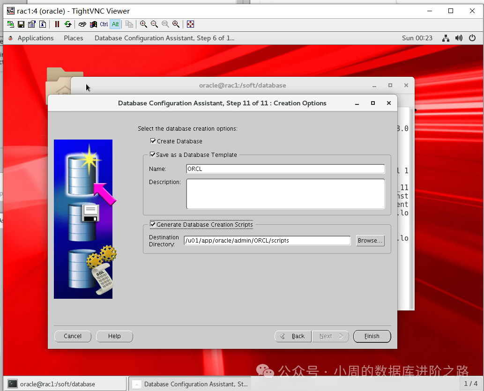Screen dimensions: 484x391
Task: Click oracle@rac1:/soft/database terminal title bar
Action: tap(242, 85)
